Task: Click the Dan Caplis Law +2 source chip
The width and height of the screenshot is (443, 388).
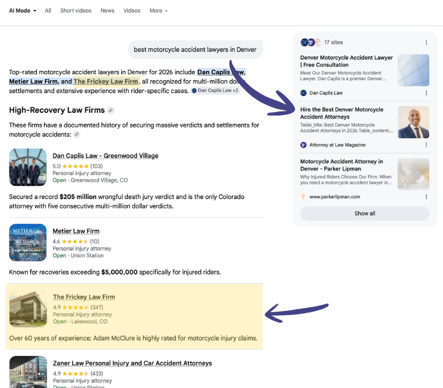Action: click(x=215, y=90)
